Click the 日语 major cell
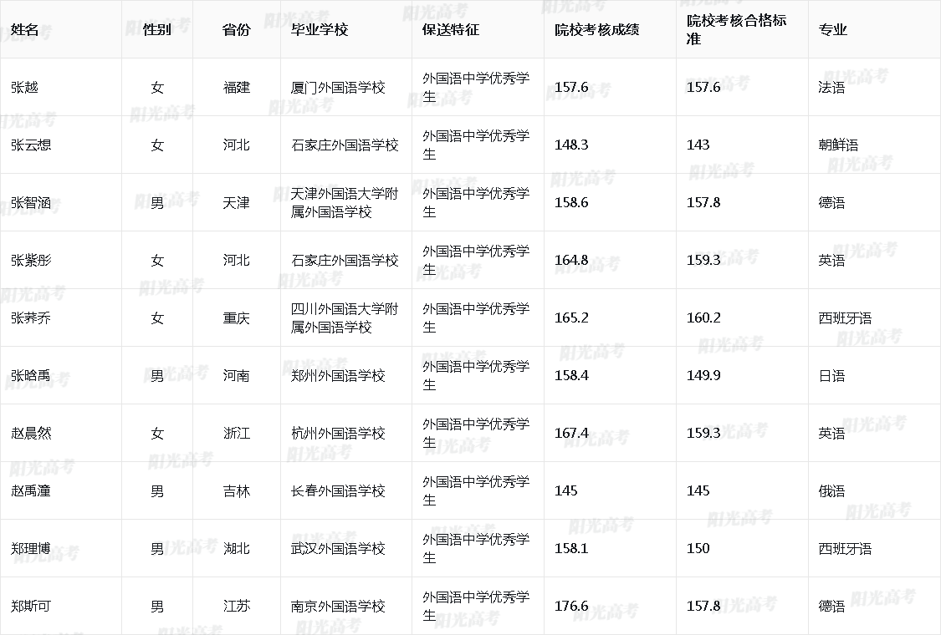The height and width of the screenshot is (635, 941). point(831,376)
